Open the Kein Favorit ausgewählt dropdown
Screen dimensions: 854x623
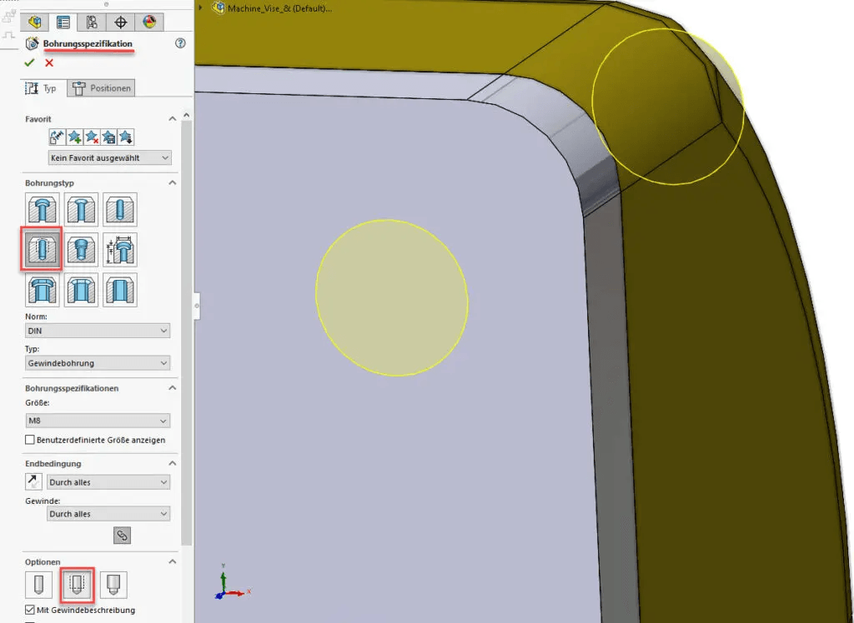click(x=108, y=158)
